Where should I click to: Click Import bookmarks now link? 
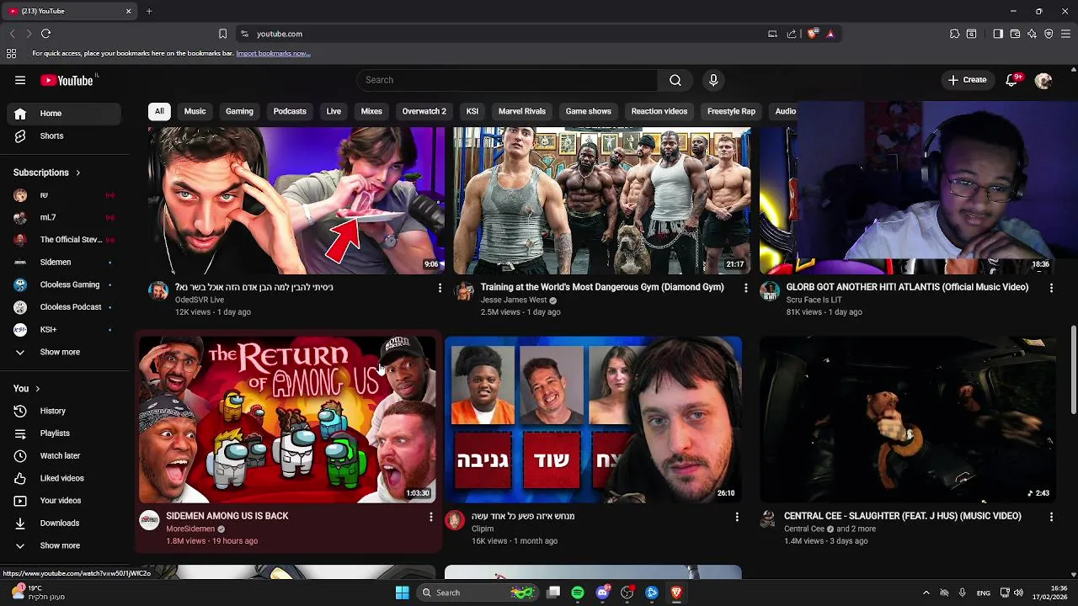tap(273, 53)
